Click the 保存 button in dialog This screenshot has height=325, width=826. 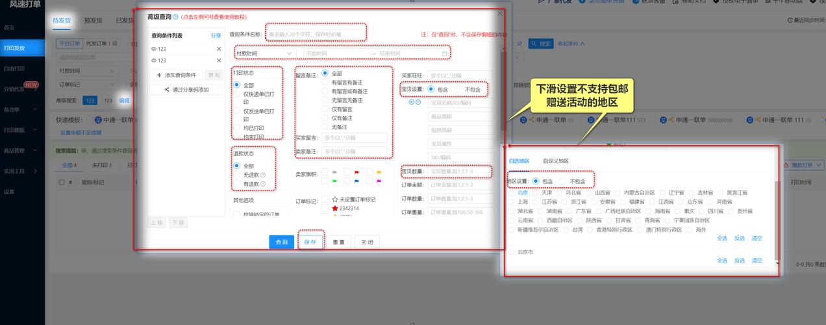tap(310, 242)
